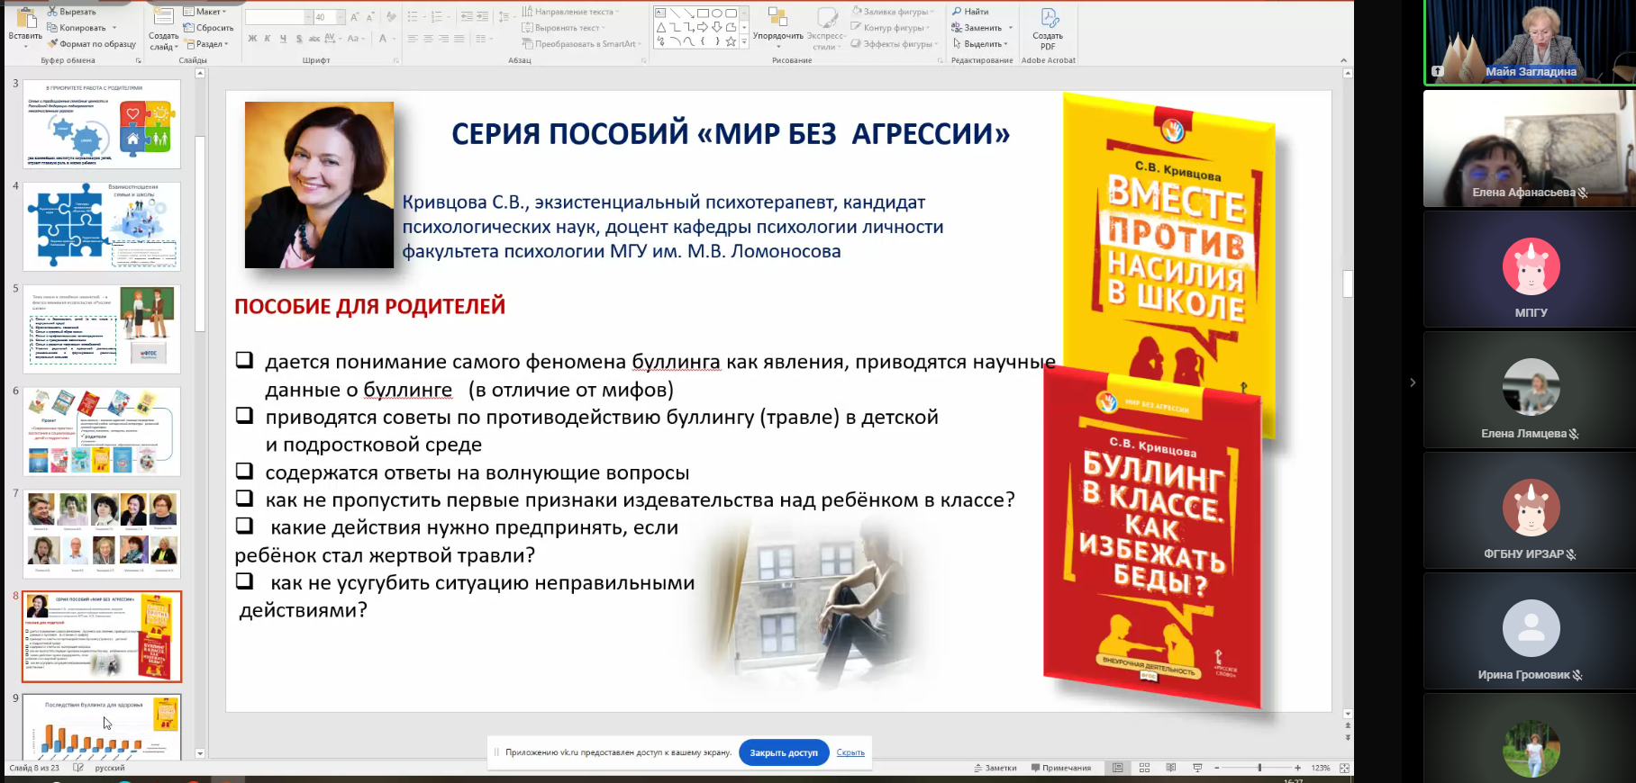Image resolution: width=1636 pixels, height=783 pixels.
Task: Select the star shape in gallery
Action: pyautogui.click(x=731, y=41)
